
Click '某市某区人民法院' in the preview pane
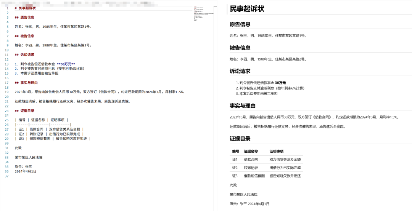point(243,195)
